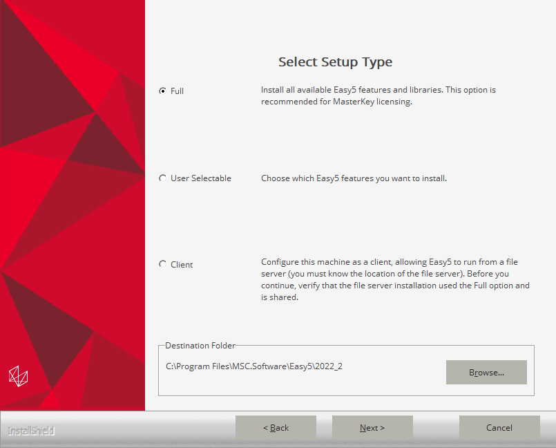Screen dimensions: 556x448
Task: Open the Browse... folder dialog
Action: [486, 372]
